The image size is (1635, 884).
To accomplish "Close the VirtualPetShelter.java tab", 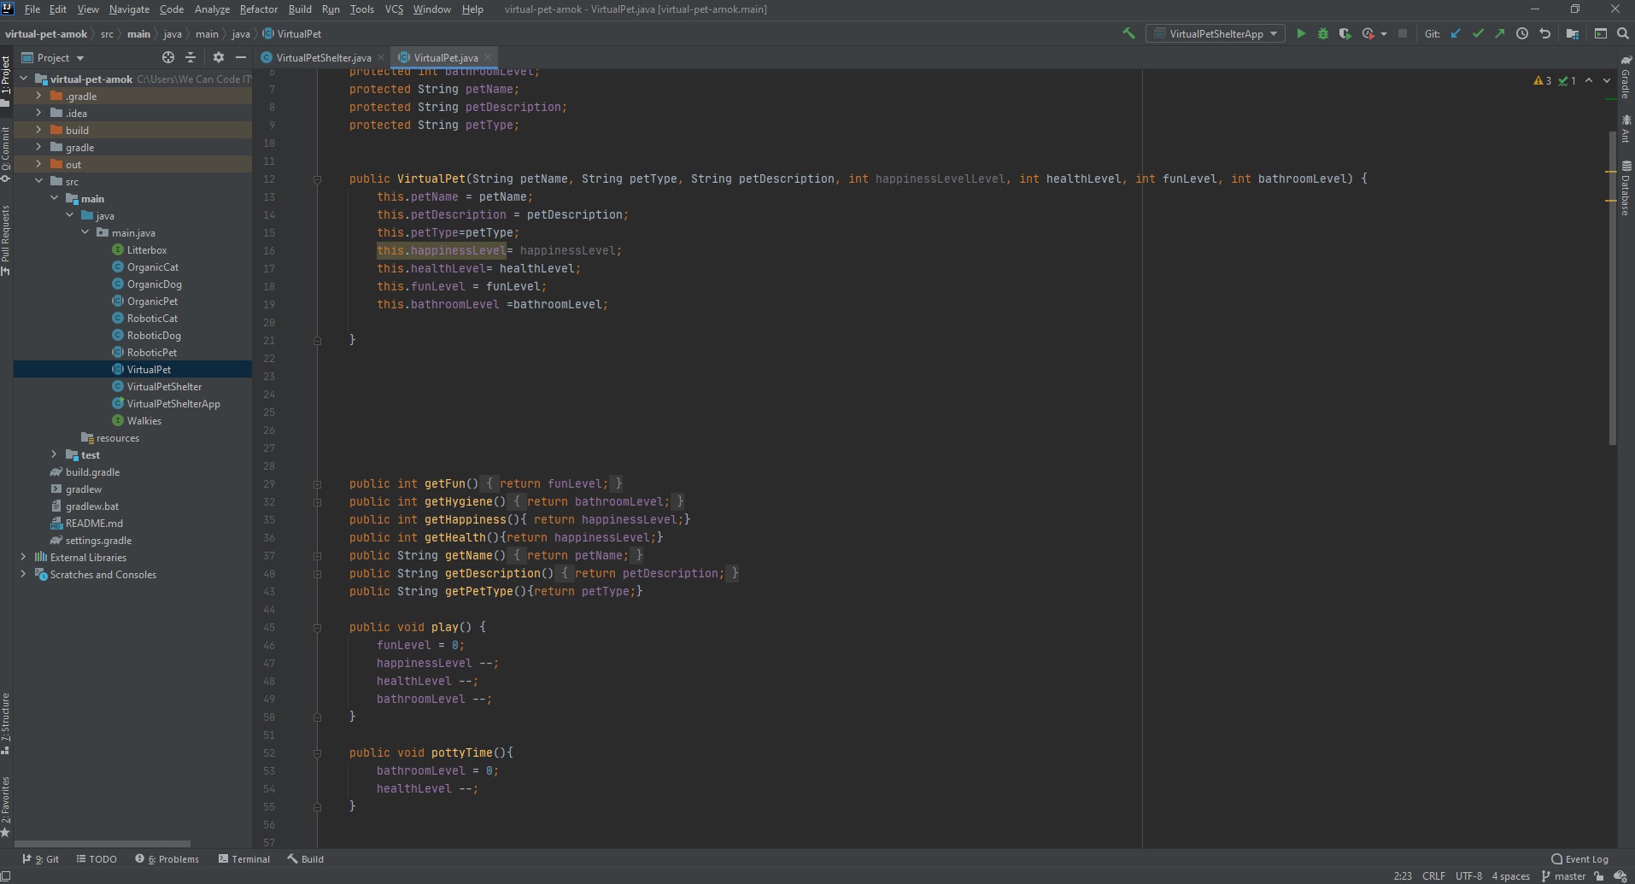I will pyautogui.click(x=380, y=57).
